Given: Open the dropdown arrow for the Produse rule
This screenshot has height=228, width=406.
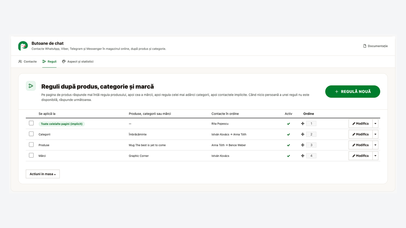Looking at the screenshot, I should tap(375, 145).
